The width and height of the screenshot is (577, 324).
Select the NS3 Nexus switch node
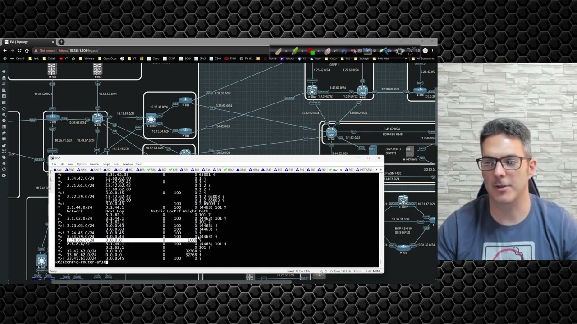[x=97, y=70]
